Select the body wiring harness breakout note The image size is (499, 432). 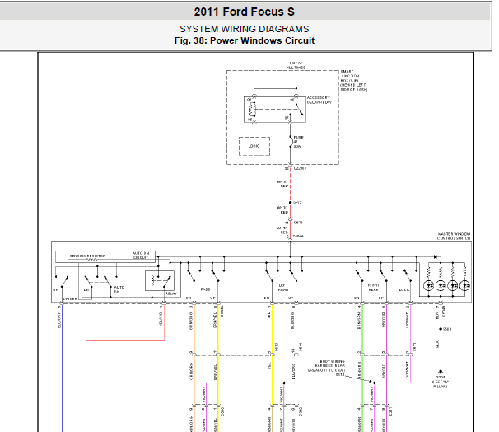coord(327,369)
